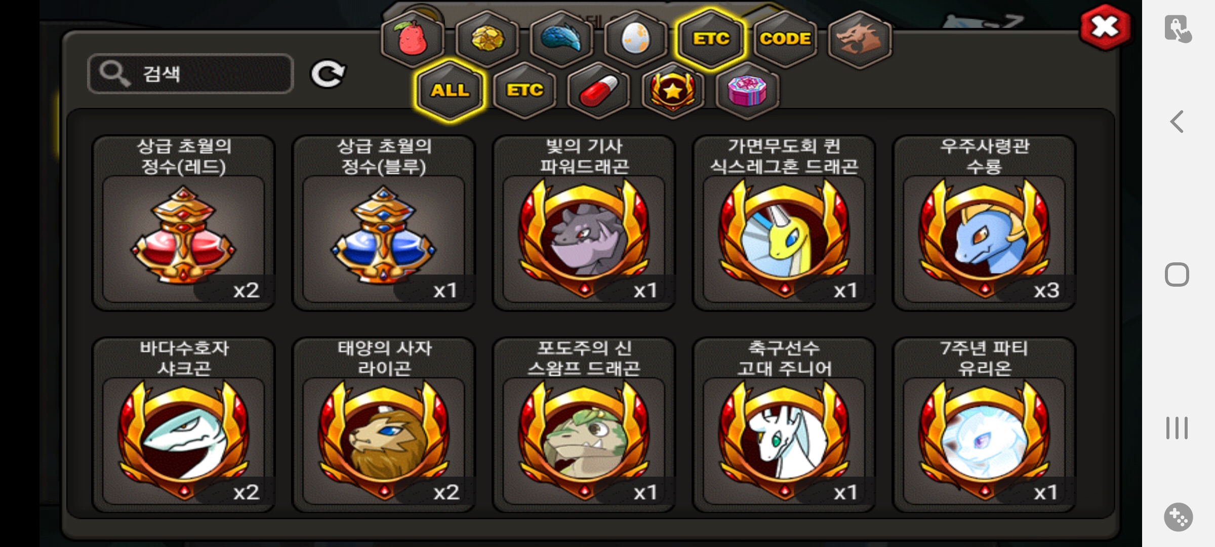Select the dragon egg category icon
The image size is (1215, 547).
[x=636, y=40]
